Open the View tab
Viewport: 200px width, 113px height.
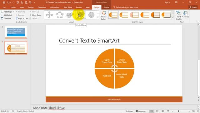coord(87,8)
